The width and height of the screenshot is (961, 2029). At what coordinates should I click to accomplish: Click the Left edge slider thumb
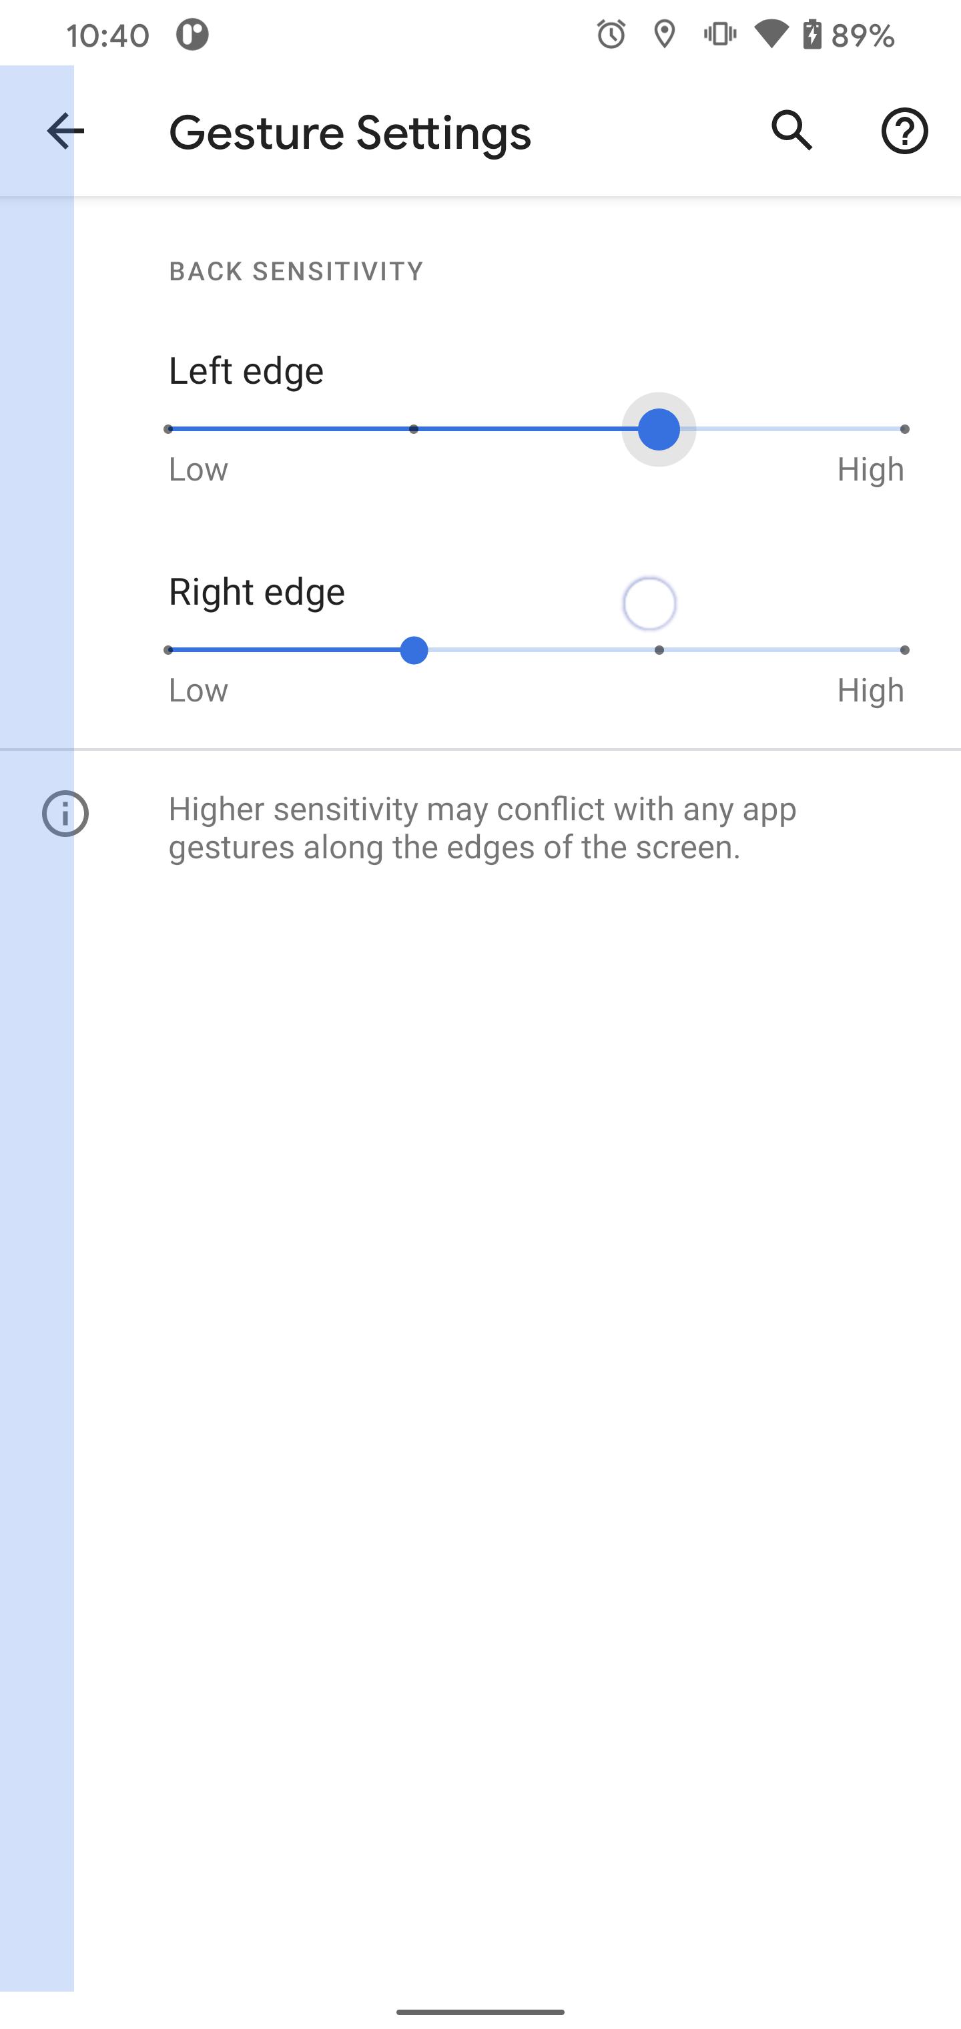[x=659, y=429]
